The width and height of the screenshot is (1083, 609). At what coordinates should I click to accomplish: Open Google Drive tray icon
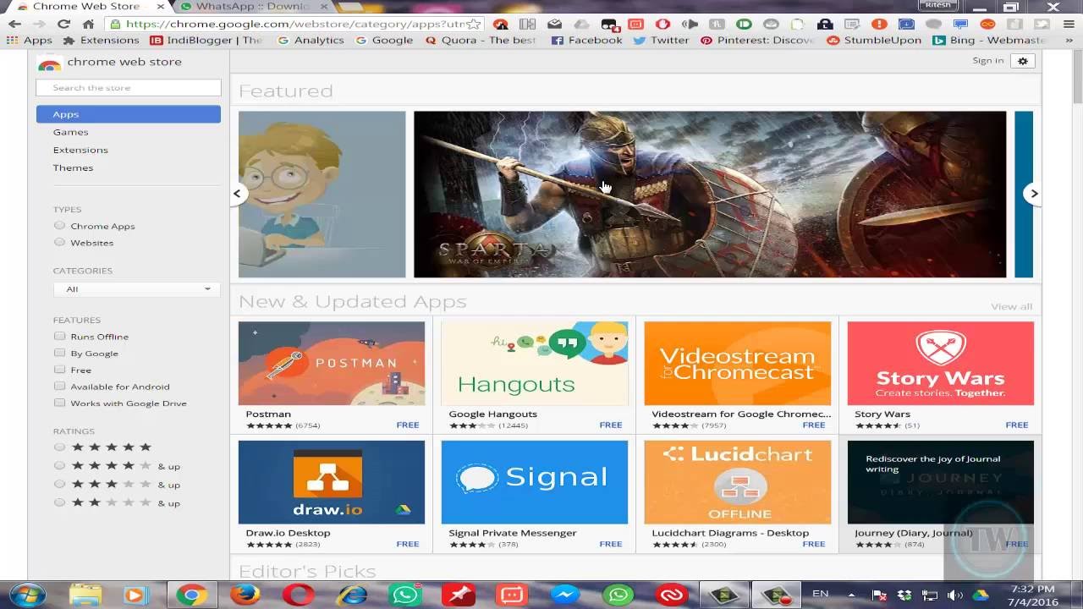coord(981,595)
